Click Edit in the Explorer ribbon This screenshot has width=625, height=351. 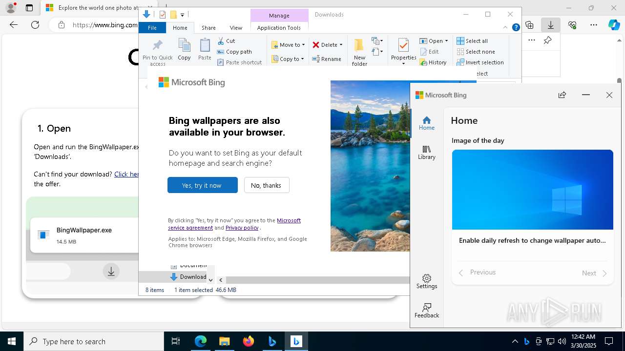pos(429,52)
